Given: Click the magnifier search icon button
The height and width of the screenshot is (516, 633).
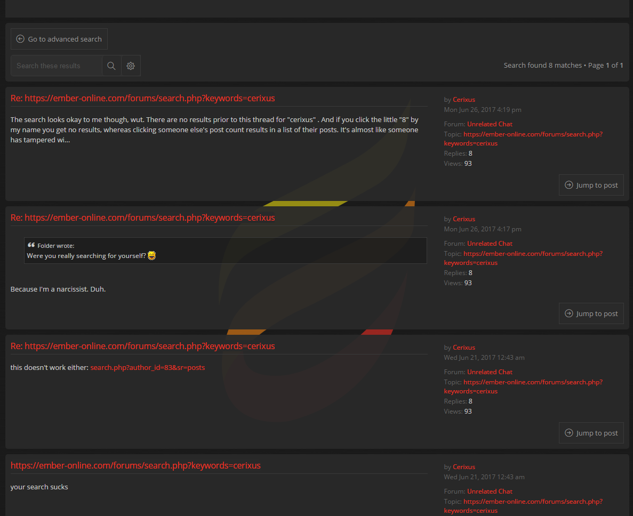Looking at the screenshot, I should [x=111, y=66].
